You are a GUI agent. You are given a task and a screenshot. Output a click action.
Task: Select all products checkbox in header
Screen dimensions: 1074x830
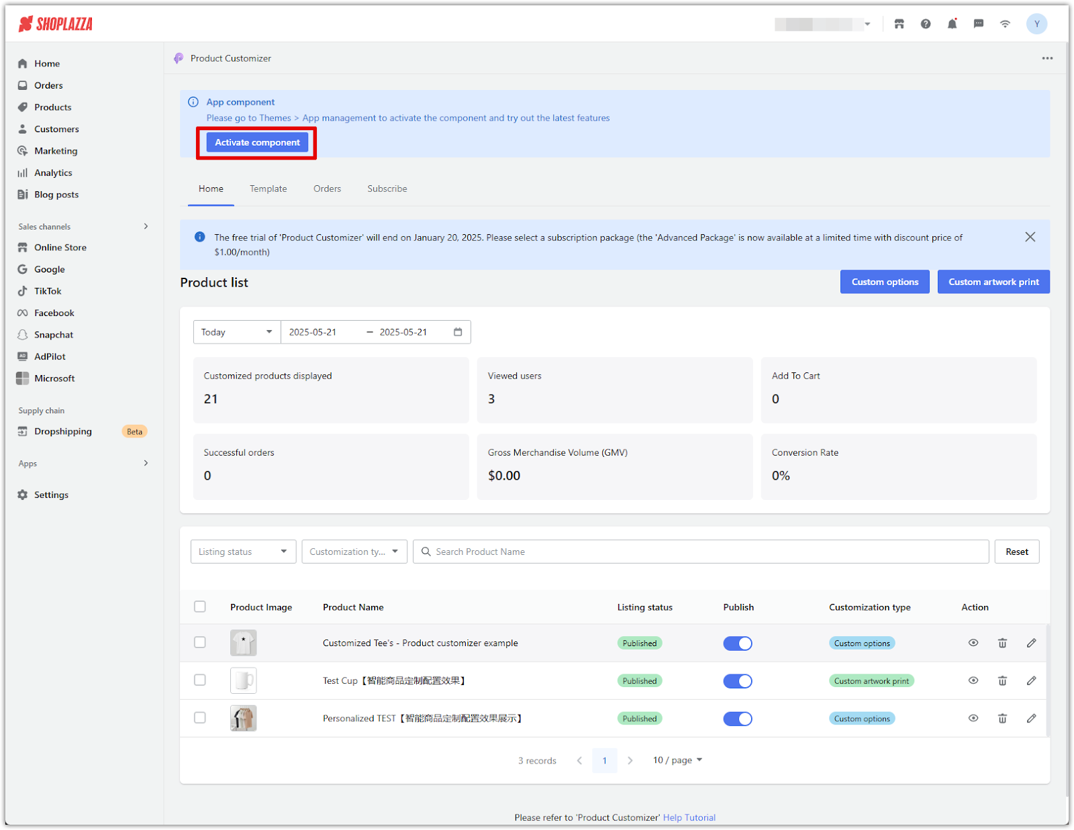(x=200, y=607)
